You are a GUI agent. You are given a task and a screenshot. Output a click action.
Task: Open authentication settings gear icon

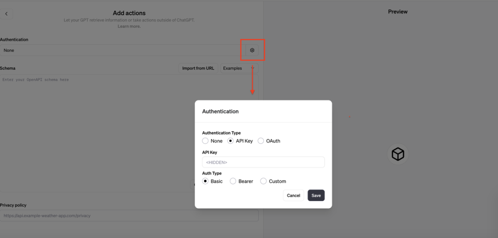click(252, 50)
